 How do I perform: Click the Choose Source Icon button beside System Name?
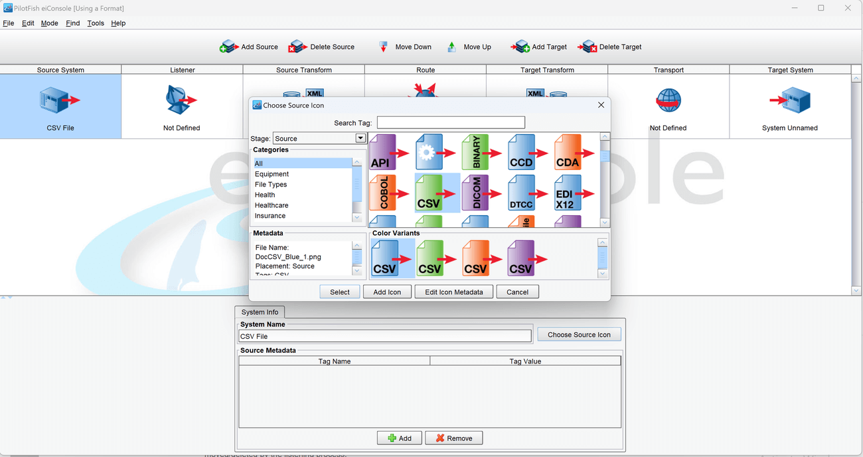click(579, 335)
